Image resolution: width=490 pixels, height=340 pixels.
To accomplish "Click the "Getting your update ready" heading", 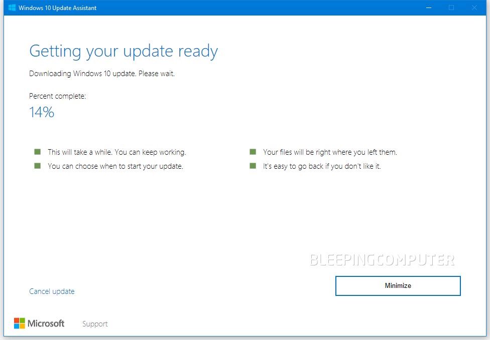I will (x=124, y=51).
